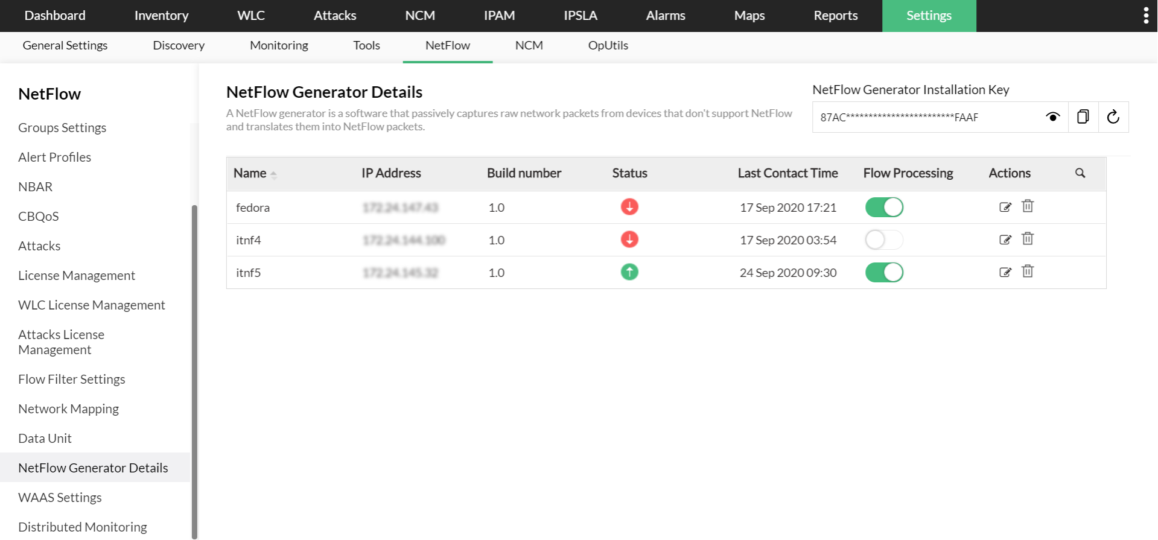Reveal the installation key with eye icon

click(1052, 117)
